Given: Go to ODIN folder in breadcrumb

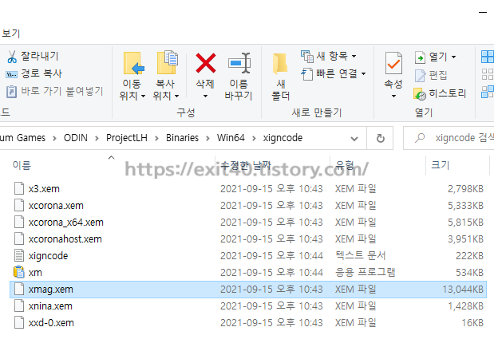Looking at the screenshot, I should pos(76,138).
